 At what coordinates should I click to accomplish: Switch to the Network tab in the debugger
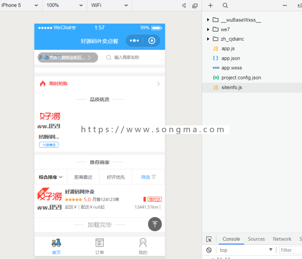(x=282, y=239)
